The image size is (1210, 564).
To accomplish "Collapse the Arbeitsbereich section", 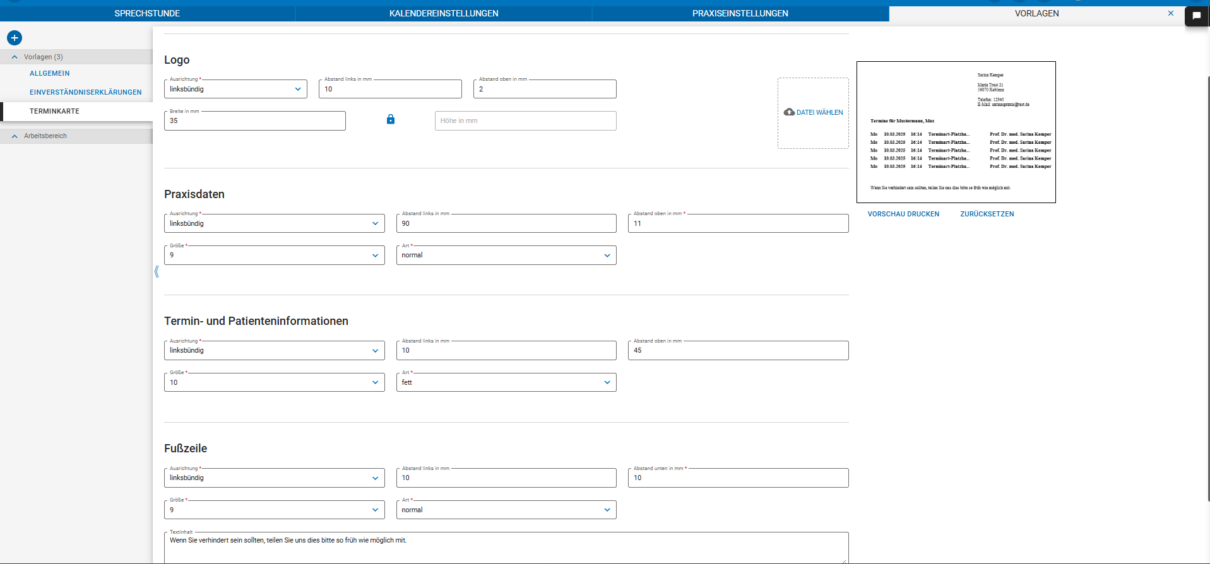I will coord(15,136).
